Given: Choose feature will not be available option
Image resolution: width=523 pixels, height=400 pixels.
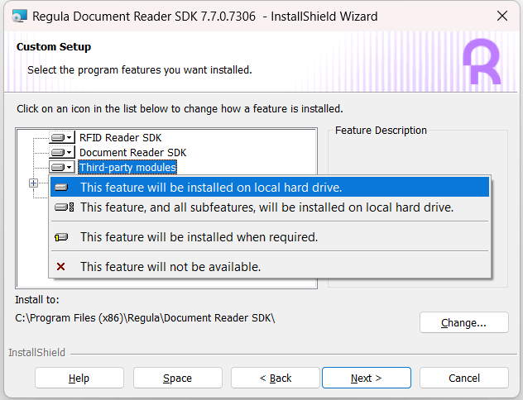Looking at the screenshot, I should pos(270,267).
